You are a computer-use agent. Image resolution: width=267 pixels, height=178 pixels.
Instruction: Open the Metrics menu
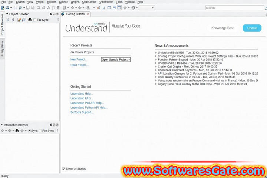coord(63,2)
